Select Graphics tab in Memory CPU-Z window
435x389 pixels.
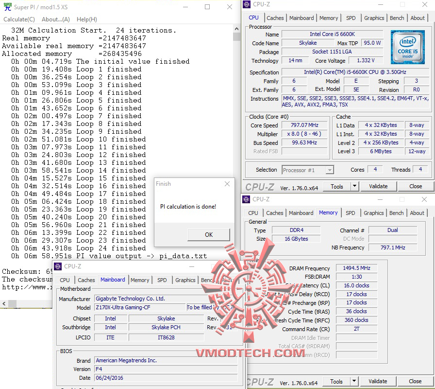click(x=373, y=213)
